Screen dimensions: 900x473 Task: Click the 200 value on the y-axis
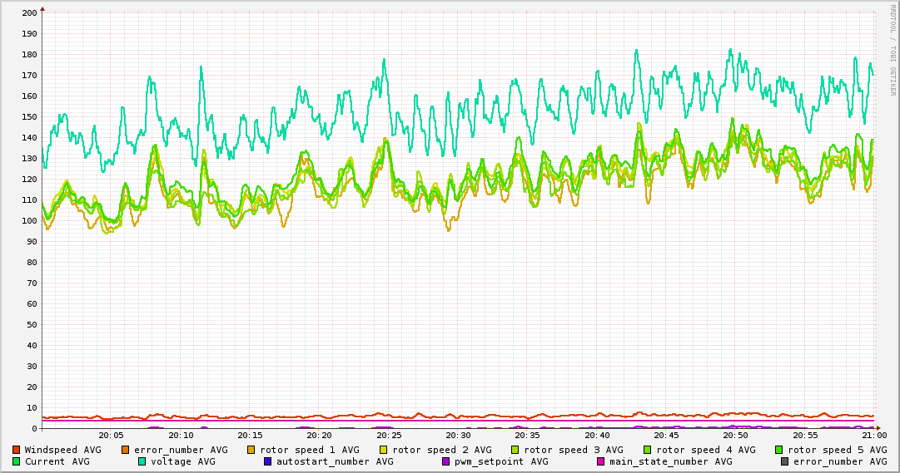click(x=29, y=12)
